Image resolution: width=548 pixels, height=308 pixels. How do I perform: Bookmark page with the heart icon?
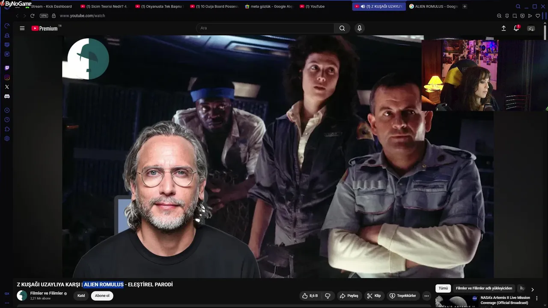tap(538, 16)
